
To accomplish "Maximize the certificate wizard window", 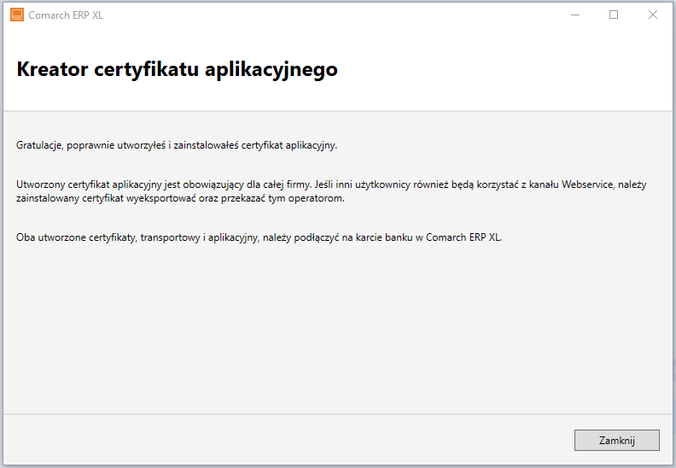I will pyautogui.click(x=614, y=15).
